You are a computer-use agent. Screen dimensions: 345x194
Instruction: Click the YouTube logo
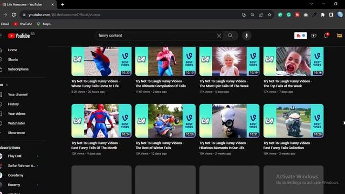pyautogui.click(x=19, y=36)
